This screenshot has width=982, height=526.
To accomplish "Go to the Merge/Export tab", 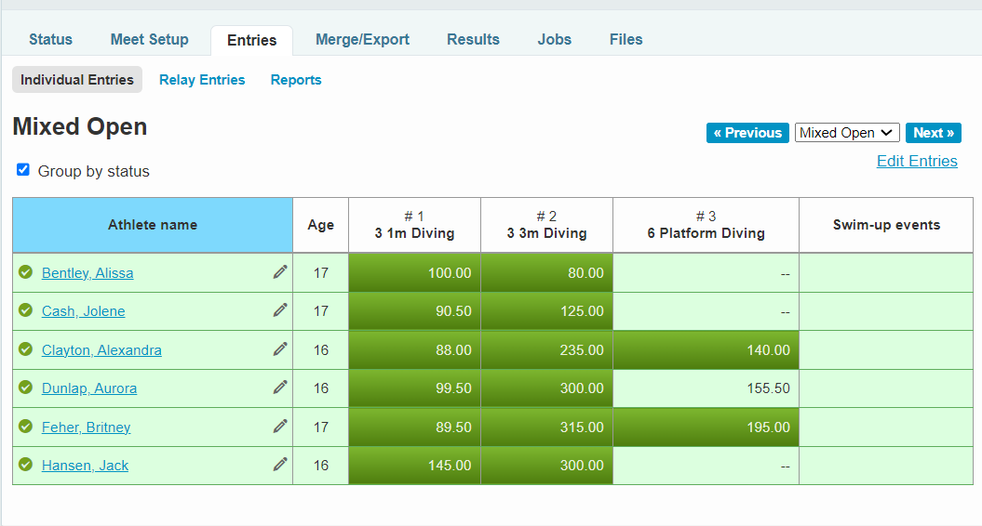I will pos(362,40).
